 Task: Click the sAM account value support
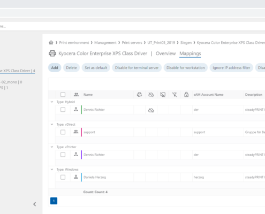(199, 132)
